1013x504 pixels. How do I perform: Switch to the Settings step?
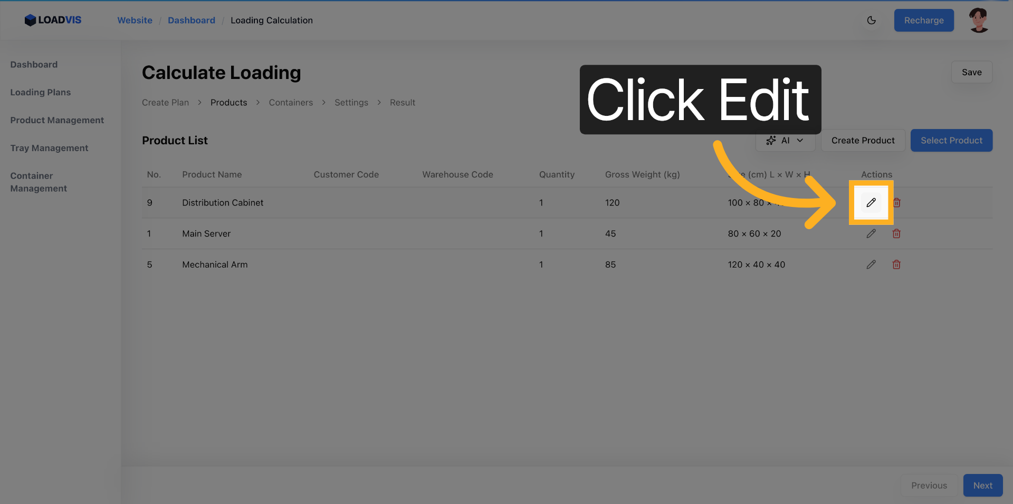click(x=351, y=103)
